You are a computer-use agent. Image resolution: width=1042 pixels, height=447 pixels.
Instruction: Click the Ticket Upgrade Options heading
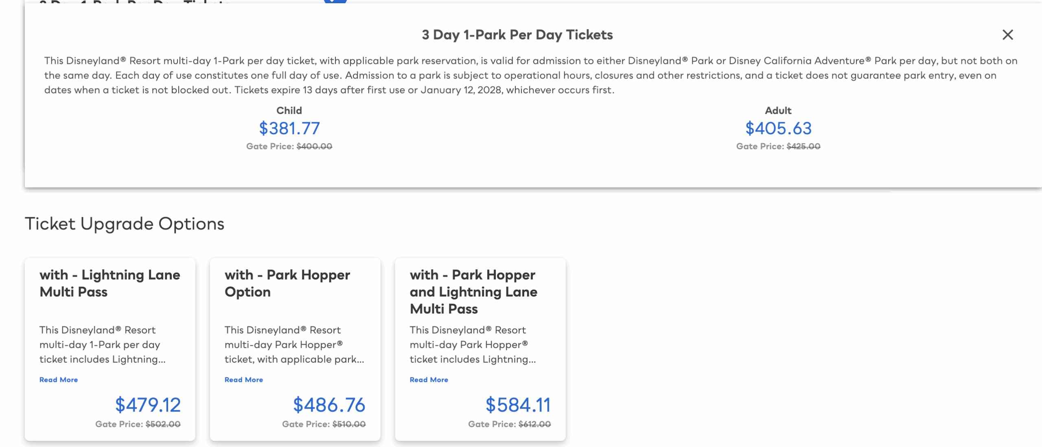coord(125,224)
